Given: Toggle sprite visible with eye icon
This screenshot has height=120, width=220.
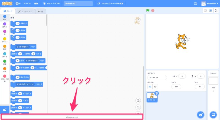Looking at the screenshot, I should click(x=150, y=87).
